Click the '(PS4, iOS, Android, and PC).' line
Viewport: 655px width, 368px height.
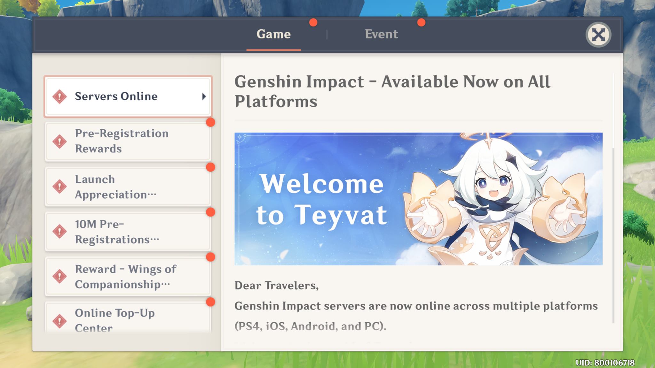(310, 326)
